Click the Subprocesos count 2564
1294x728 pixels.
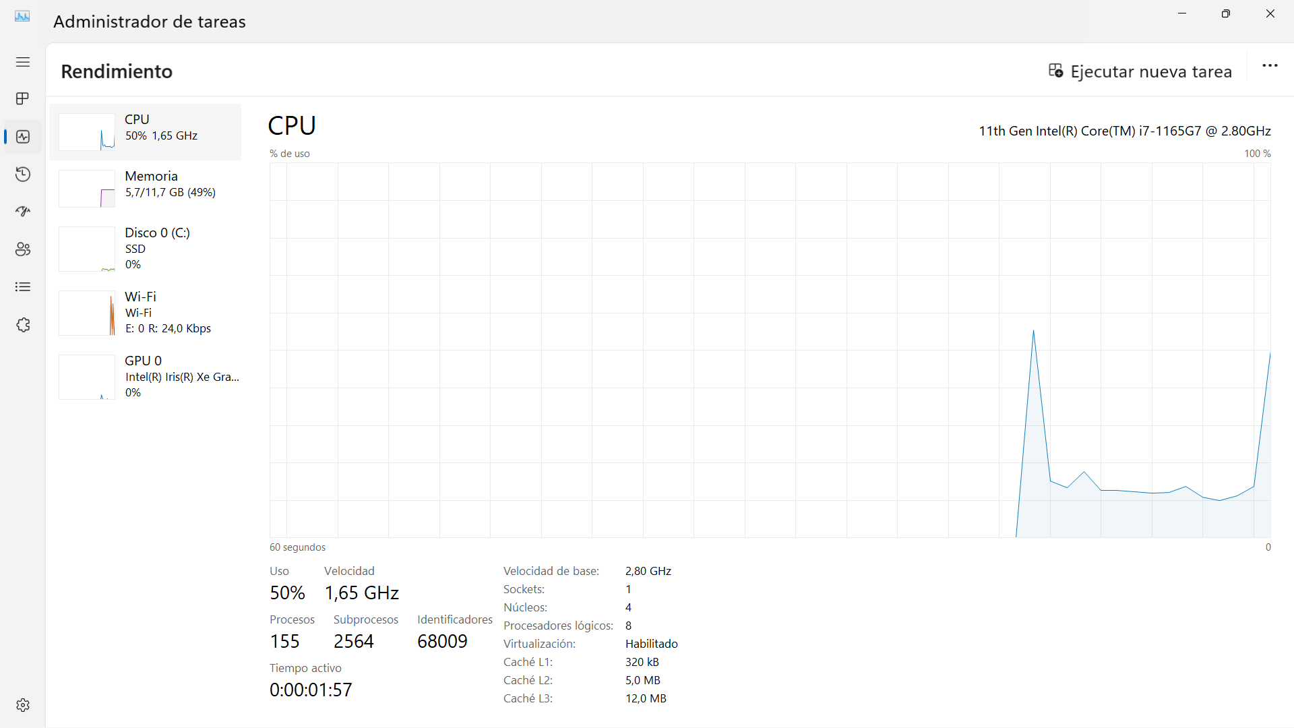[x=354, y=642]
